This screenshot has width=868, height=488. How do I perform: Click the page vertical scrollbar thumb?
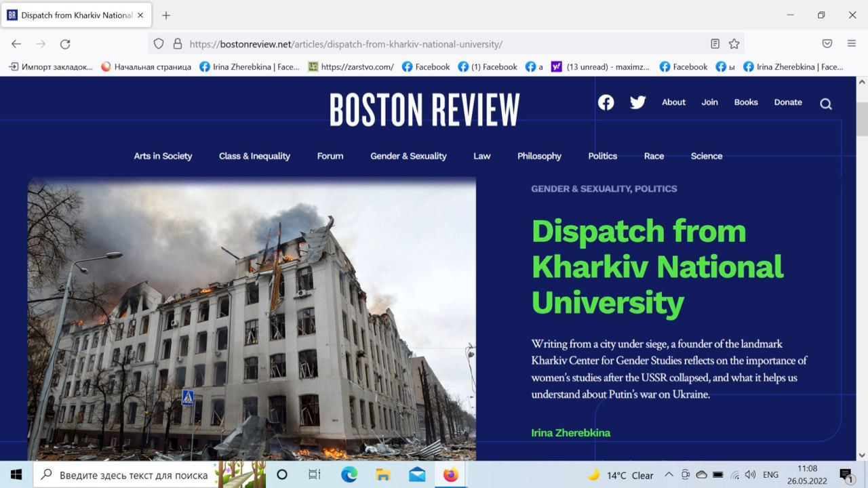click(862, 119)
